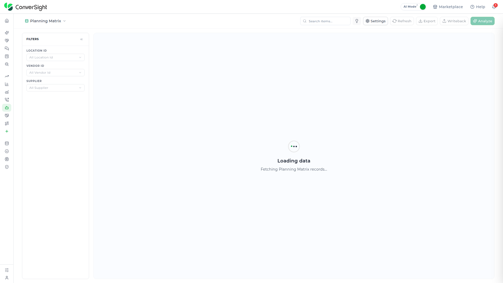Open the sliders preferences icon at the sidebar bottom
503x283 pixels.
point(7,270)
